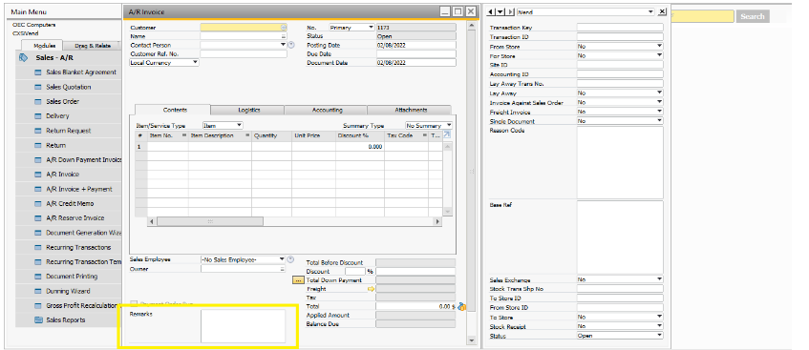Click the Freight yellow link arrow
The height and width of the screenshot is (350, 809).
pyautogui.click(x=371, y=289)
